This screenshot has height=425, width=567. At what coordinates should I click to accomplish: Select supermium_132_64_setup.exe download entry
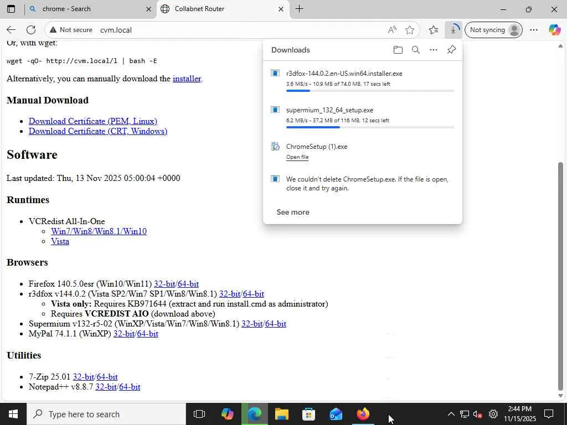click(363, 116)
